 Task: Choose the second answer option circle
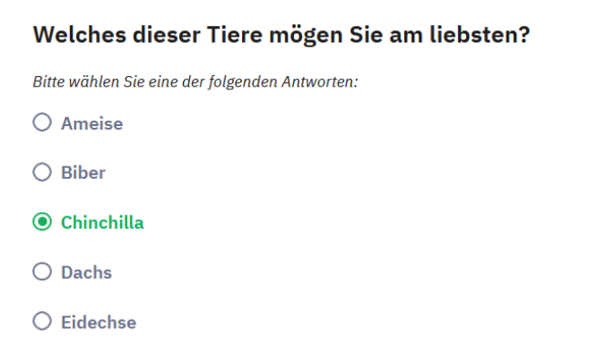tap(42, 173)
